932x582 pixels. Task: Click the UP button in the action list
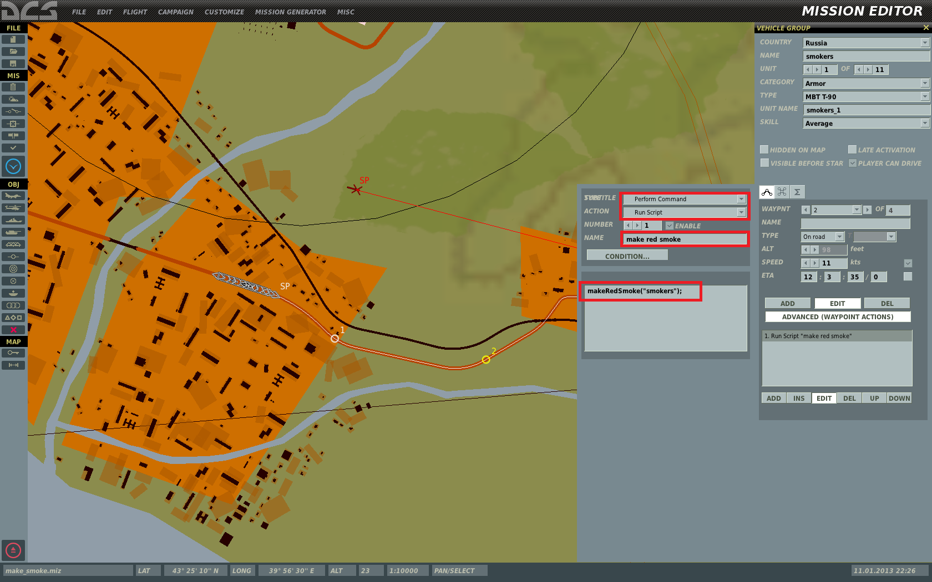[874, 398]
